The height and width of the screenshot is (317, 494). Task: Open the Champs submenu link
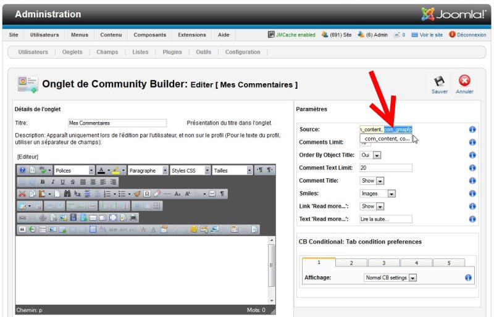tap(107, 52)
